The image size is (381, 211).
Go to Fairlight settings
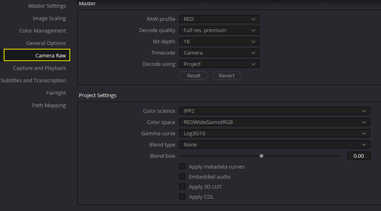click(x=56, y=93)
